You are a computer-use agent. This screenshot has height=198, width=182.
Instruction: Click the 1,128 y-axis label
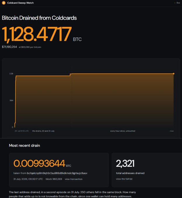pos(11,74)
